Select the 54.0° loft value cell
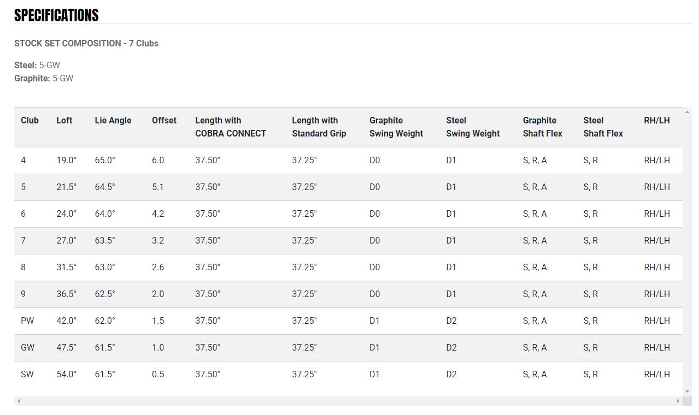Viewport: 699px width, 415px height. click(x=66, y=375)
